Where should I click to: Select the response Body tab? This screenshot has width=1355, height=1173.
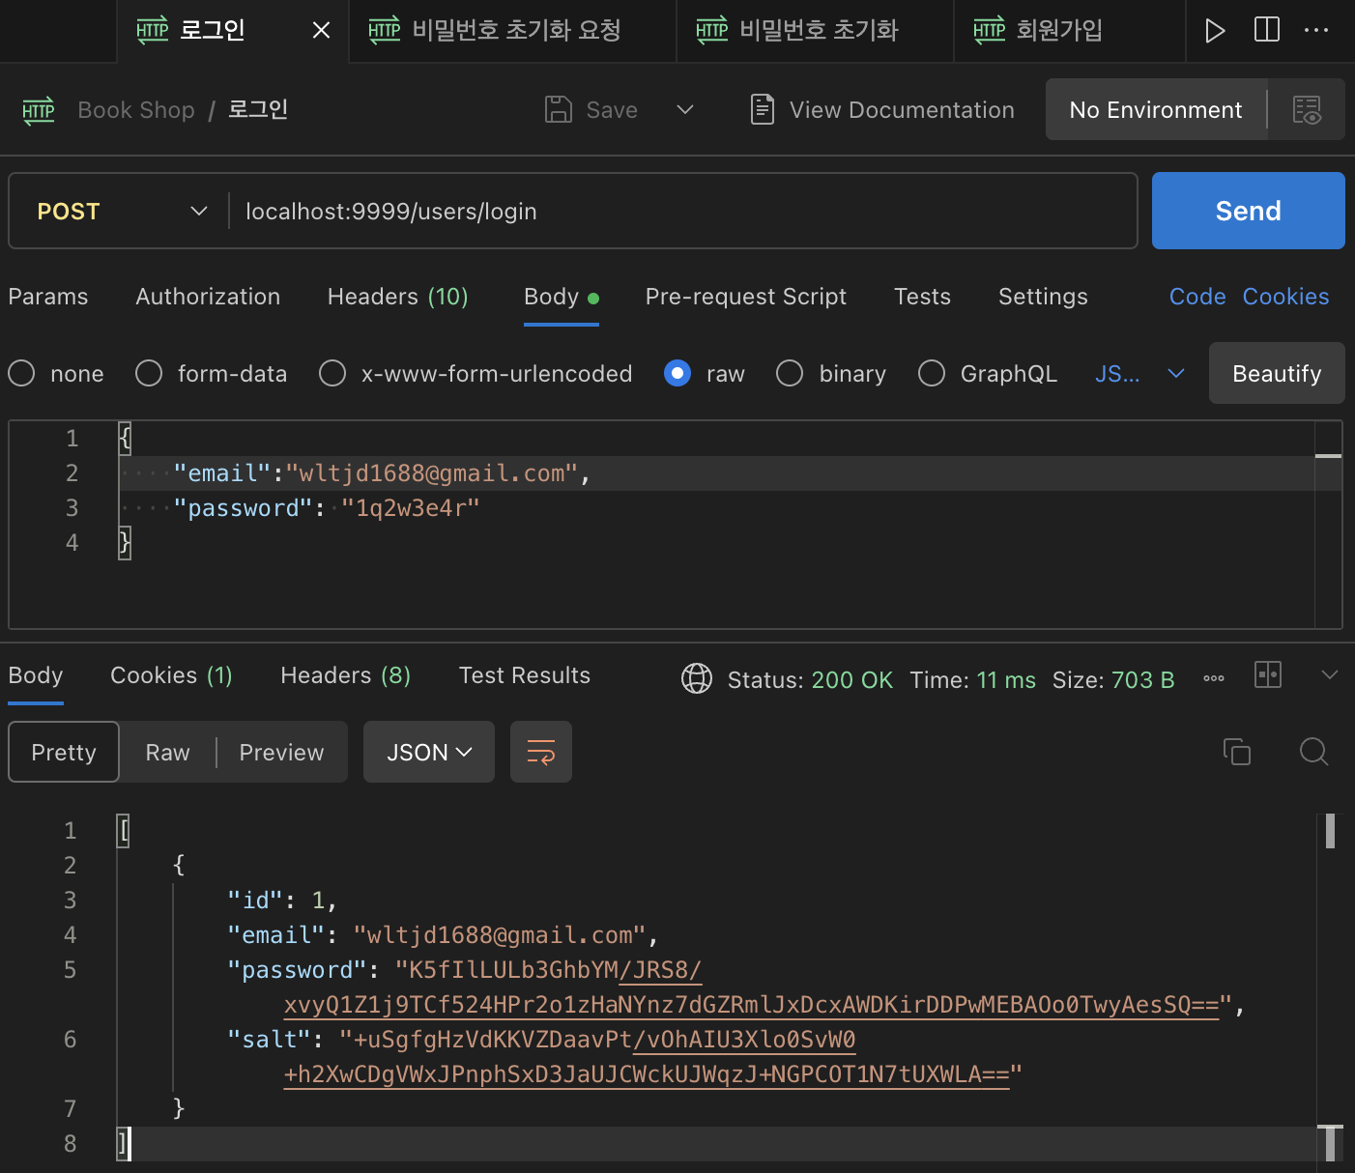tap(36, 675)
